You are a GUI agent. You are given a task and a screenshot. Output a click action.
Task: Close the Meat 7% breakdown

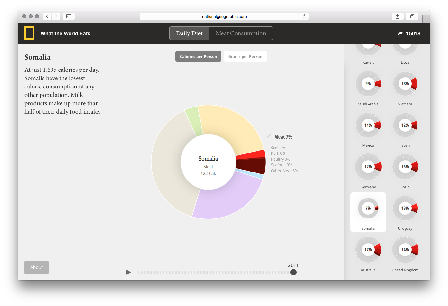tap(269, 136)
